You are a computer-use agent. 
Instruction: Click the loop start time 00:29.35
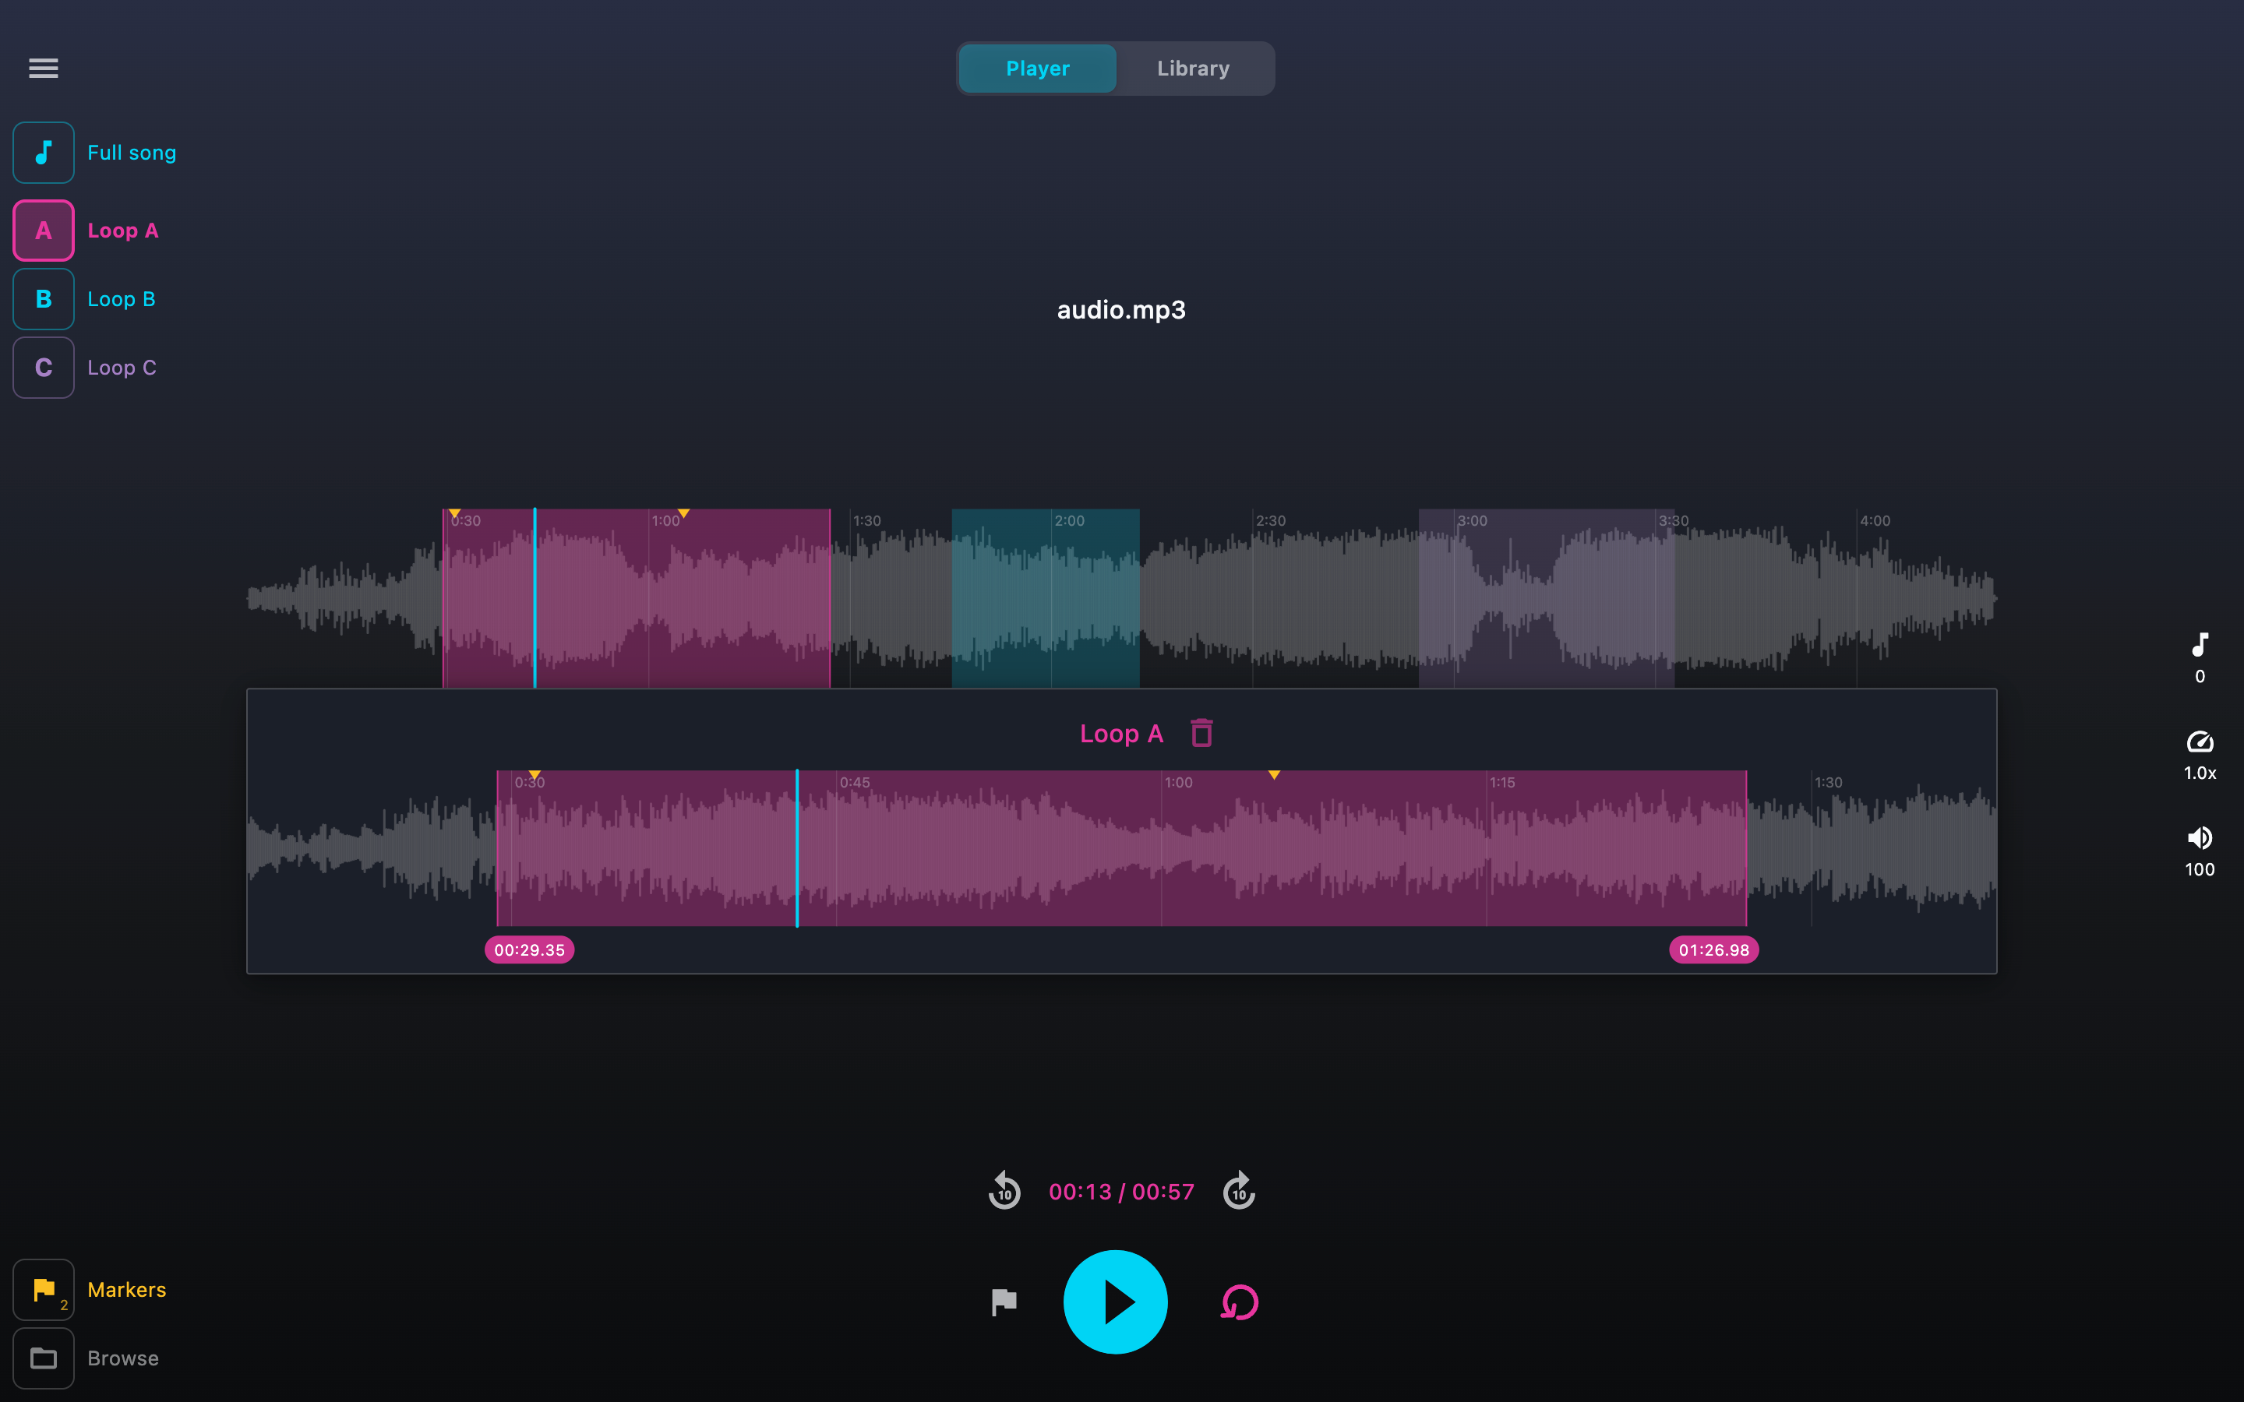pos(530,949)
